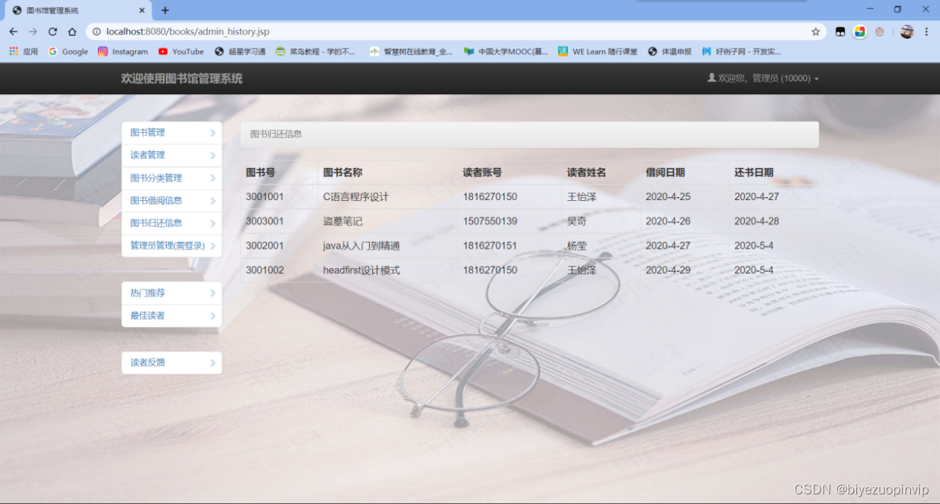Screen dimensions: 940x504
Task: Click the YouTube bookmark icon
Action: click(x=164, y=52)
